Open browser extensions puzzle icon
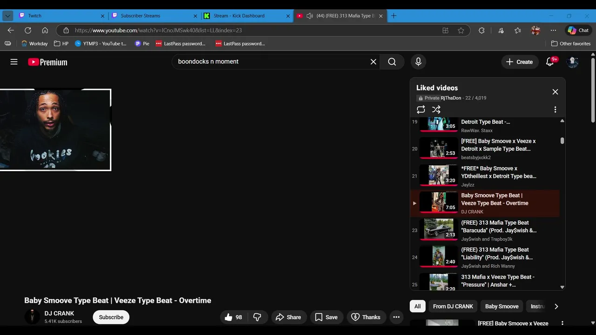This screenshot has height=335, width=596. point(481,30)
